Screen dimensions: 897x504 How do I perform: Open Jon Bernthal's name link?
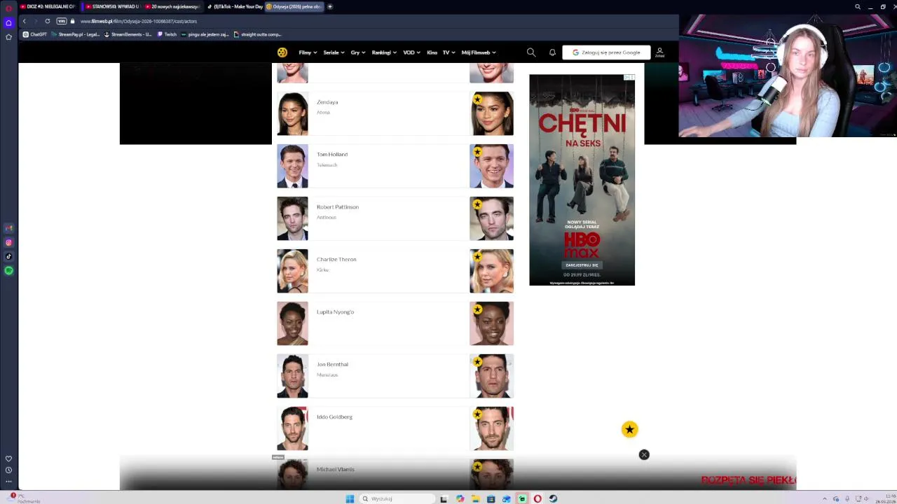(x=332, y=365)
